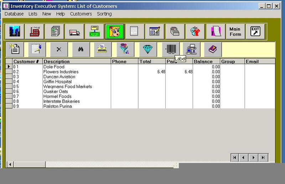Click the application icon in title bar

point(6,6)
